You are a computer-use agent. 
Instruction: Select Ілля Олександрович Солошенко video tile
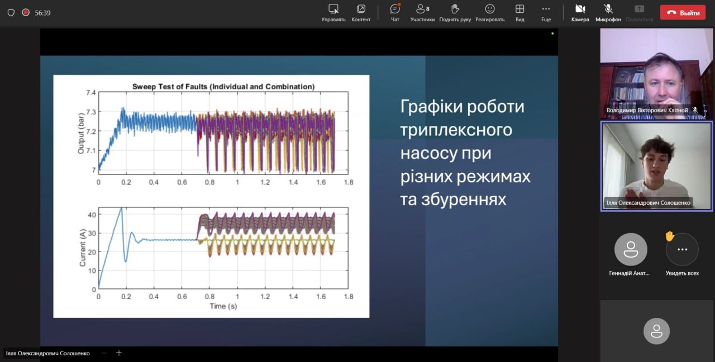pos(656,166)
